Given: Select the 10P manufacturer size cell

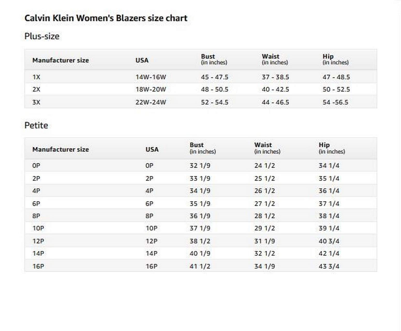Looking at the screenshot, I should [38, 228].
